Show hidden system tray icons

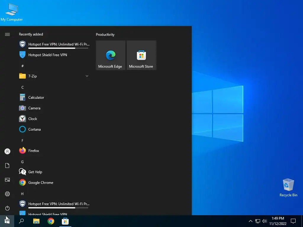pos(250,221)
